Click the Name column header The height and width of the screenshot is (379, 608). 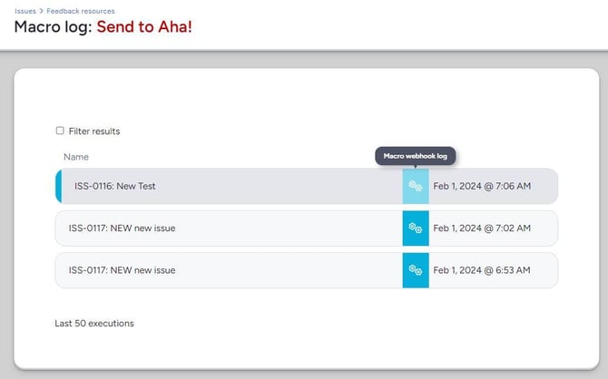pos(76,157)
